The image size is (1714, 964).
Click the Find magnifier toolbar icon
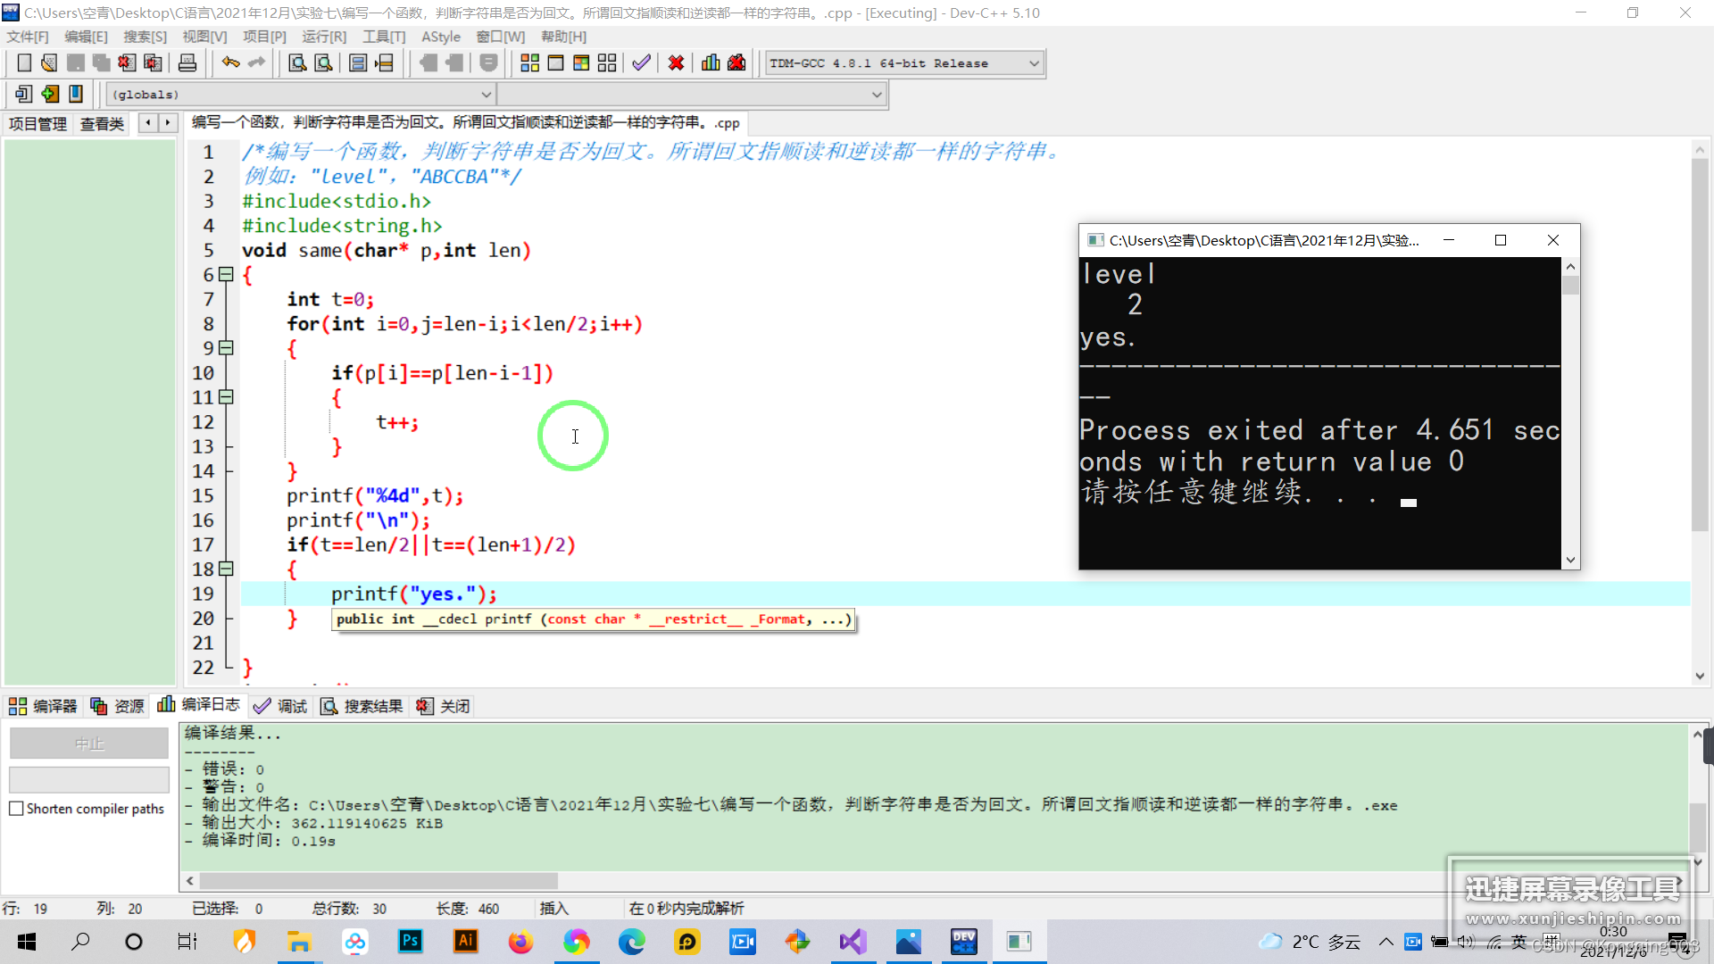[297, 63]
